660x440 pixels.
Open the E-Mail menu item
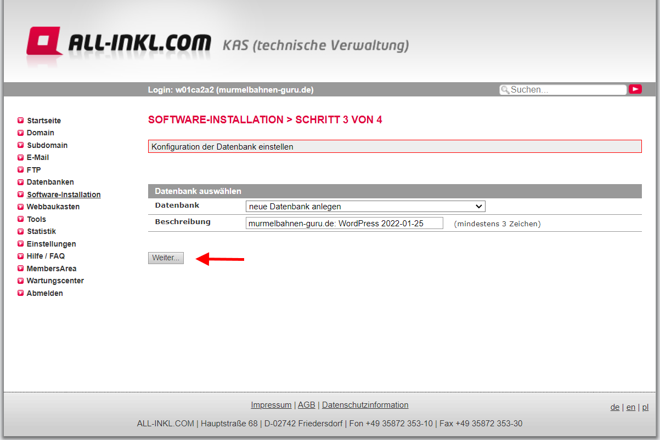pyautogui.click(x=38, y=157)
